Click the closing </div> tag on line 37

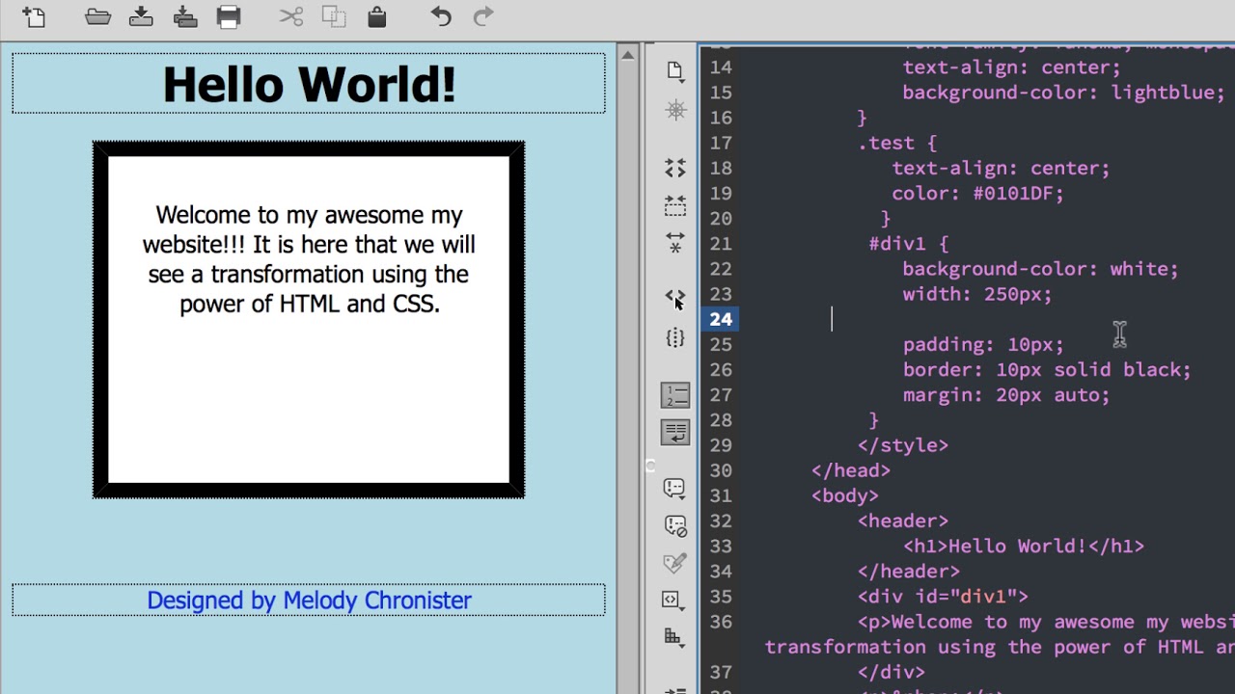click(x=892, y=673)
